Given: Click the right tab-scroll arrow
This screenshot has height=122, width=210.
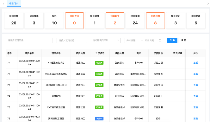Looking at the screenshot, I should [x=208, y=3].
